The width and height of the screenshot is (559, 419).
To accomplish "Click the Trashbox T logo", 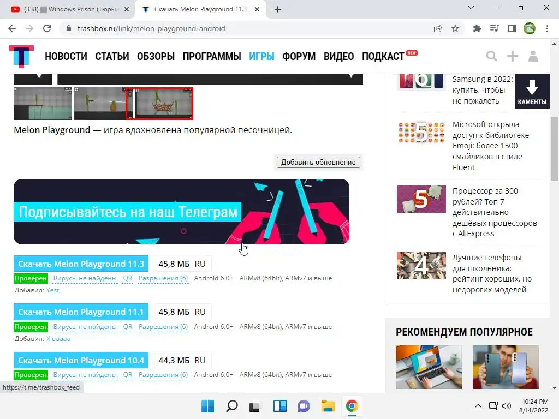I will click(x=21, y=56).
